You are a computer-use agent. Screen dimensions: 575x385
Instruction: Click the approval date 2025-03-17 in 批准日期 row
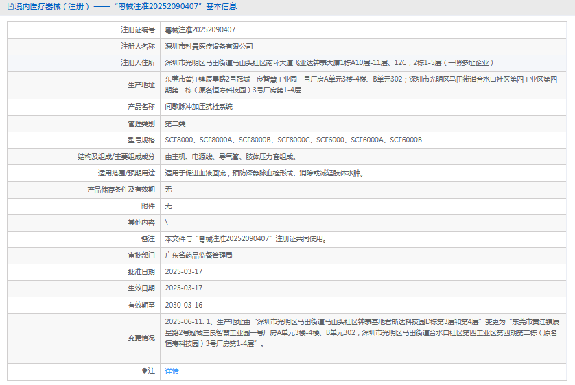184,271
